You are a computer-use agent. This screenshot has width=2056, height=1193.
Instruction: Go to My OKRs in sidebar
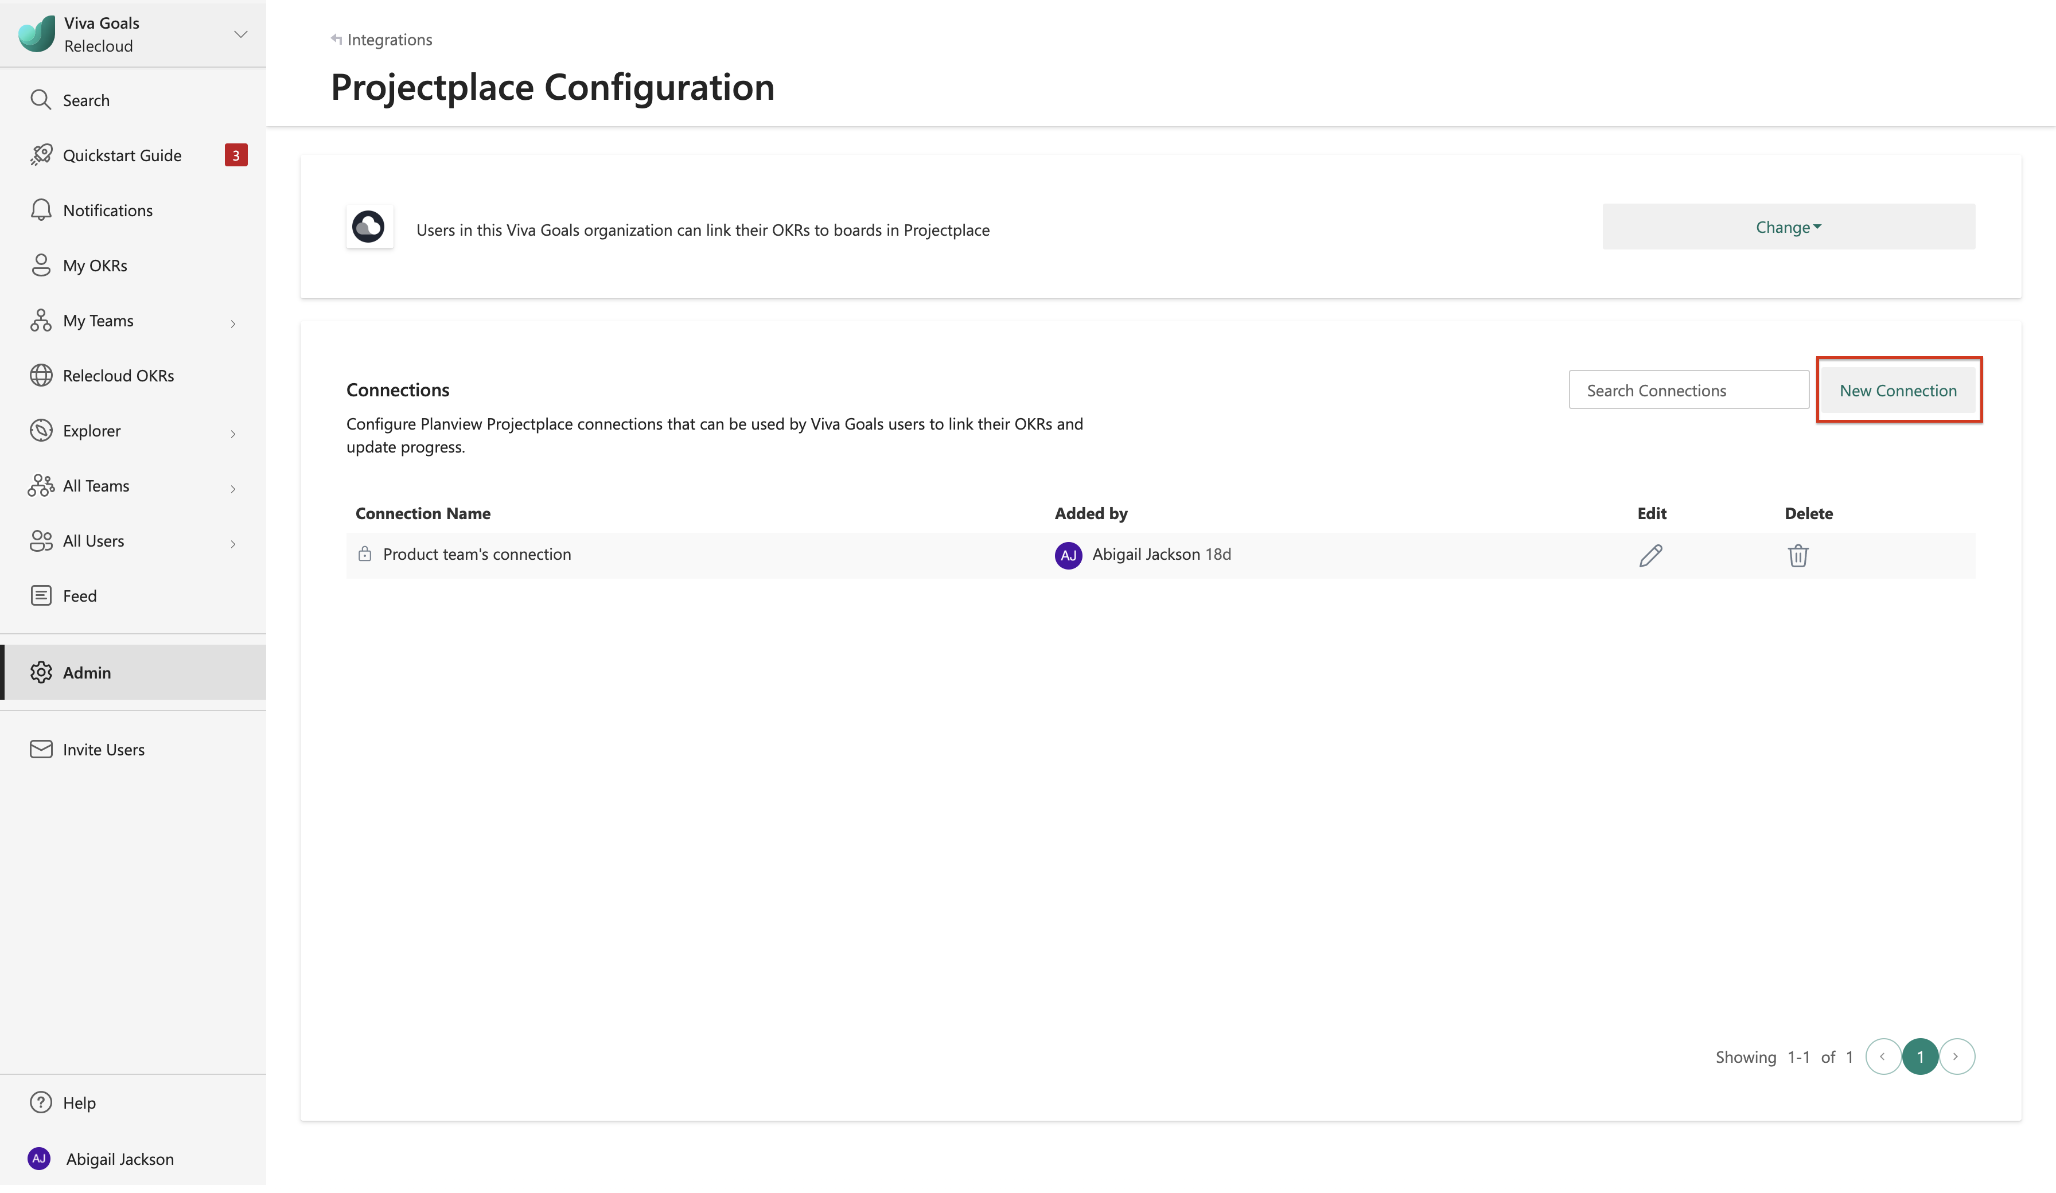click(95, 265)
